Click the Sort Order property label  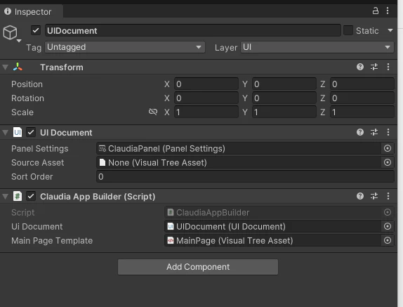32,176
